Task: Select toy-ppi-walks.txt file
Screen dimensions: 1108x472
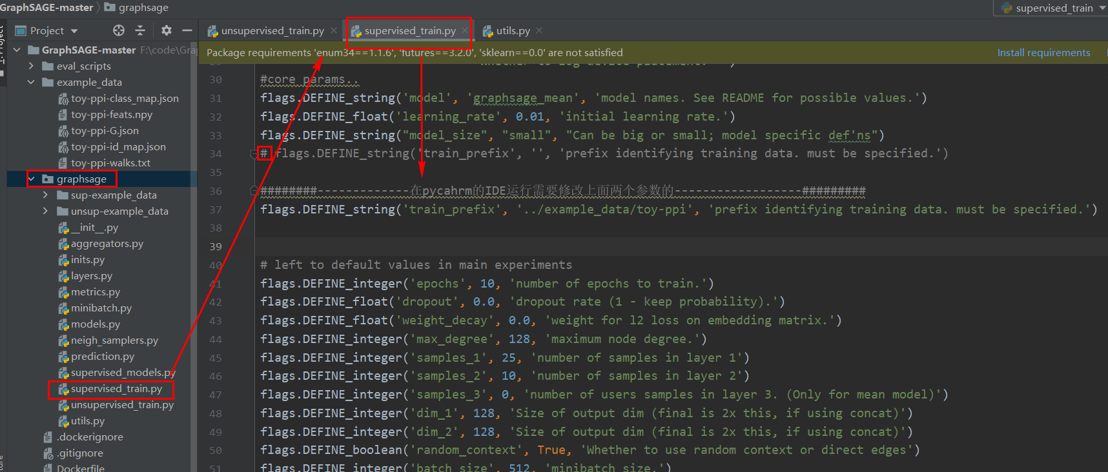Action: tap(110, 162)
